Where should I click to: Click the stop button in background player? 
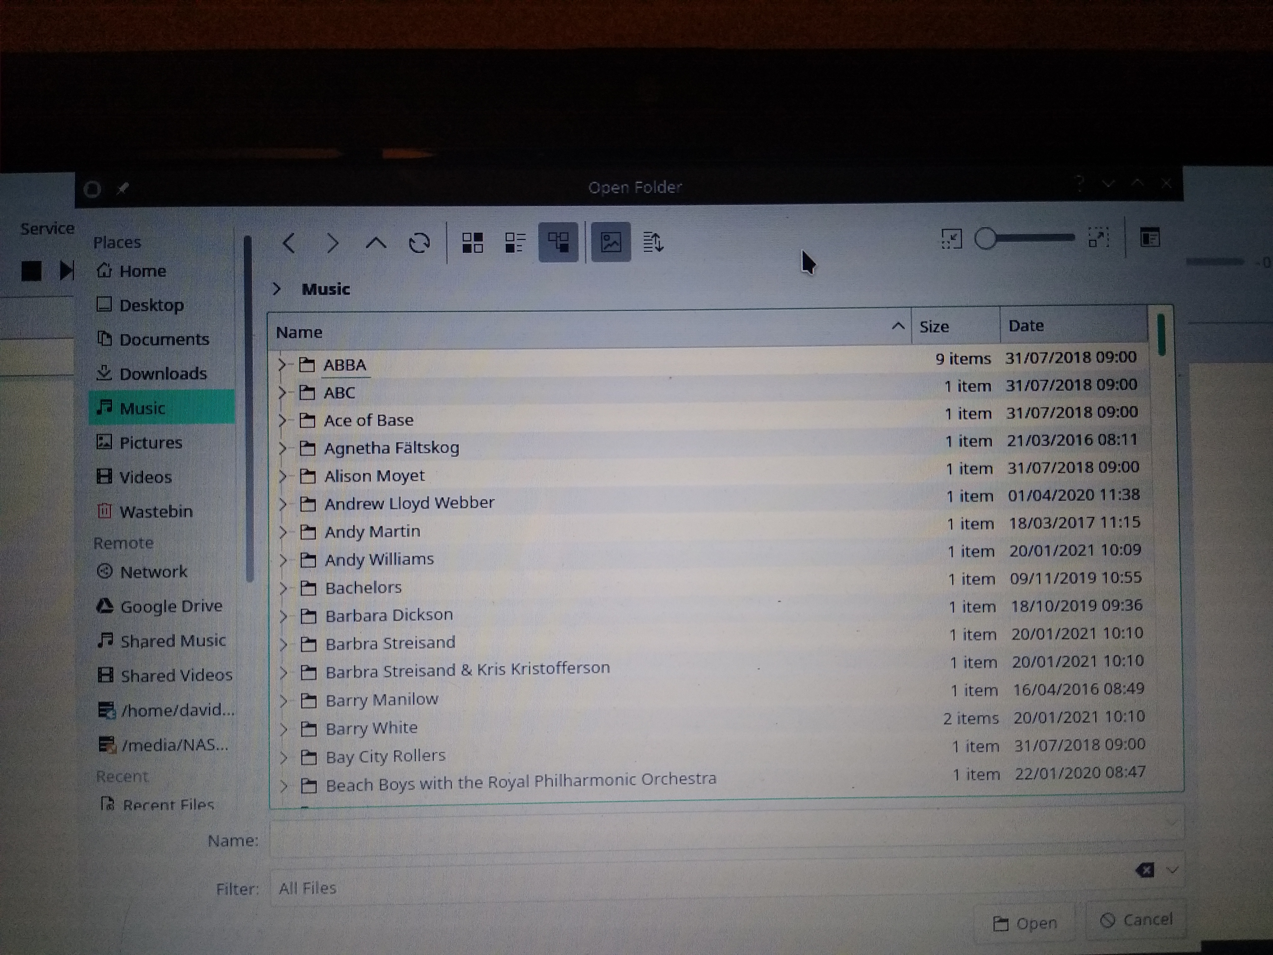click(32, 270)
